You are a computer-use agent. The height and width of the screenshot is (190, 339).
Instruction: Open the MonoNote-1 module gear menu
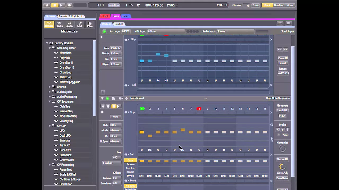(x=121, y=98)
